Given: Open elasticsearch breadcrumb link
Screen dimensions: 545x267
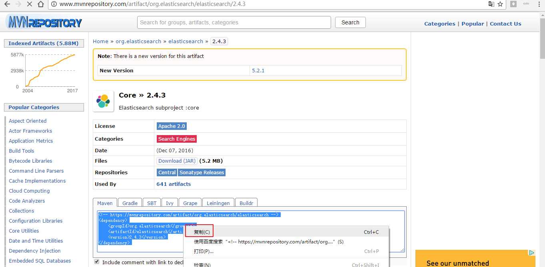Looking at the screenshot, I should tap(186, 41).
